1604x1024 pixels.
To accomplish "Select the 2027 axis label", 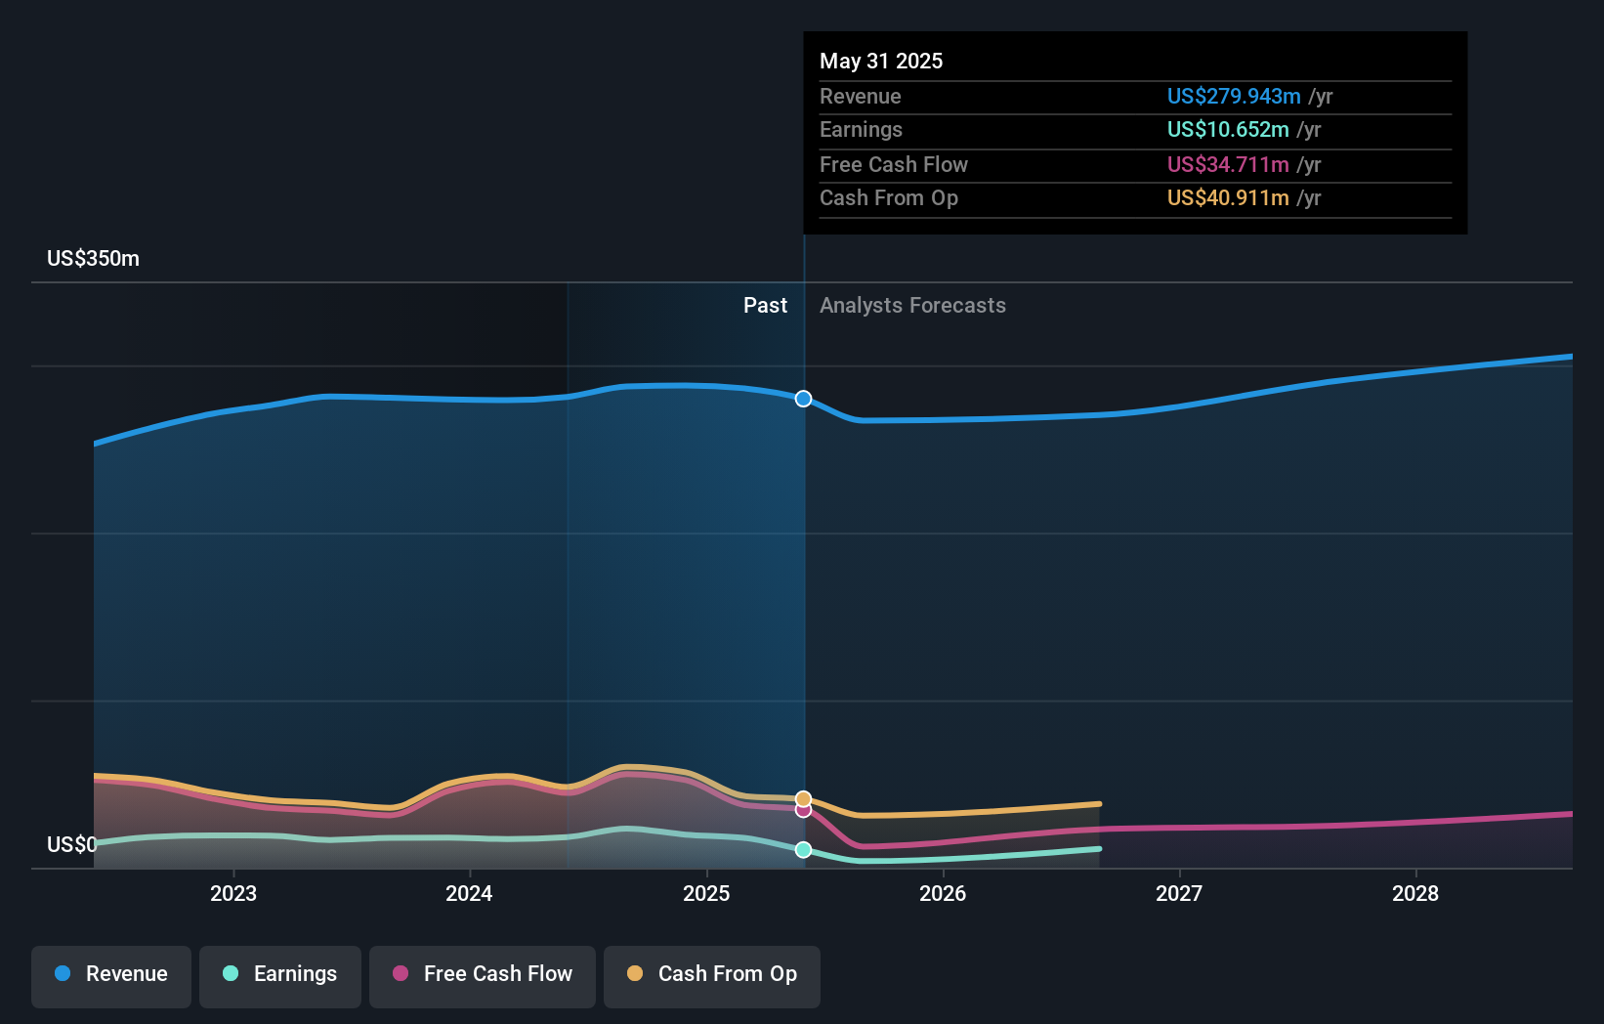I will click(1179, 893).
